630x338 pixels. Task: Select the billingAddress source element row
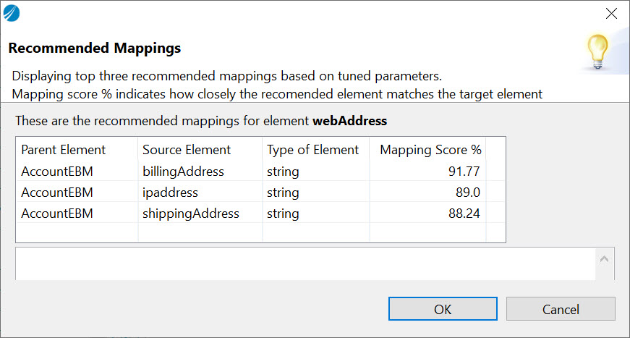pos(183,172)
